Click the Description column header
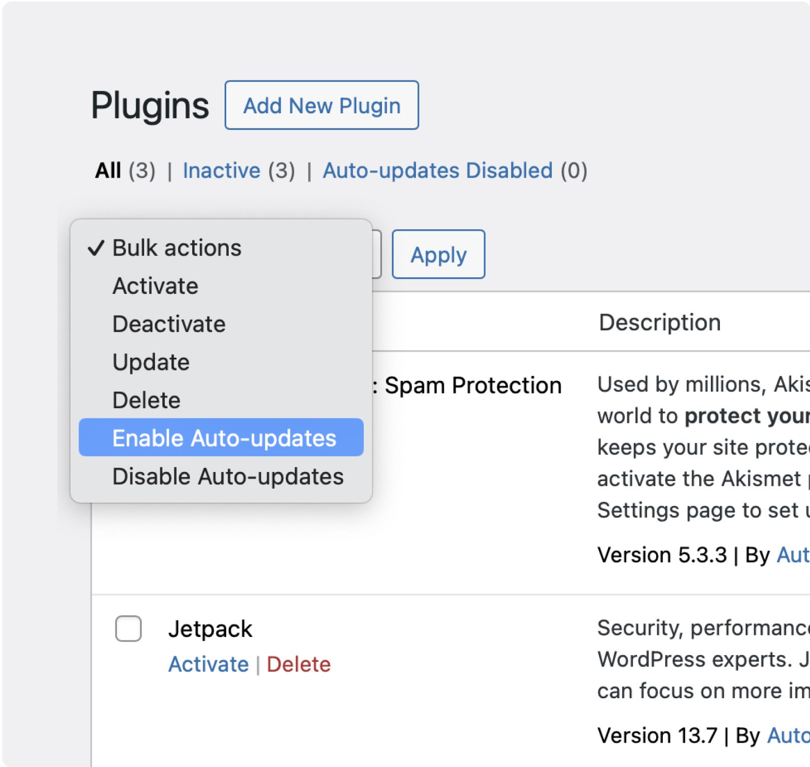Image resolution: width=810 pixels, height=767 pixels. pyautogui.click(x=660, y=322)
